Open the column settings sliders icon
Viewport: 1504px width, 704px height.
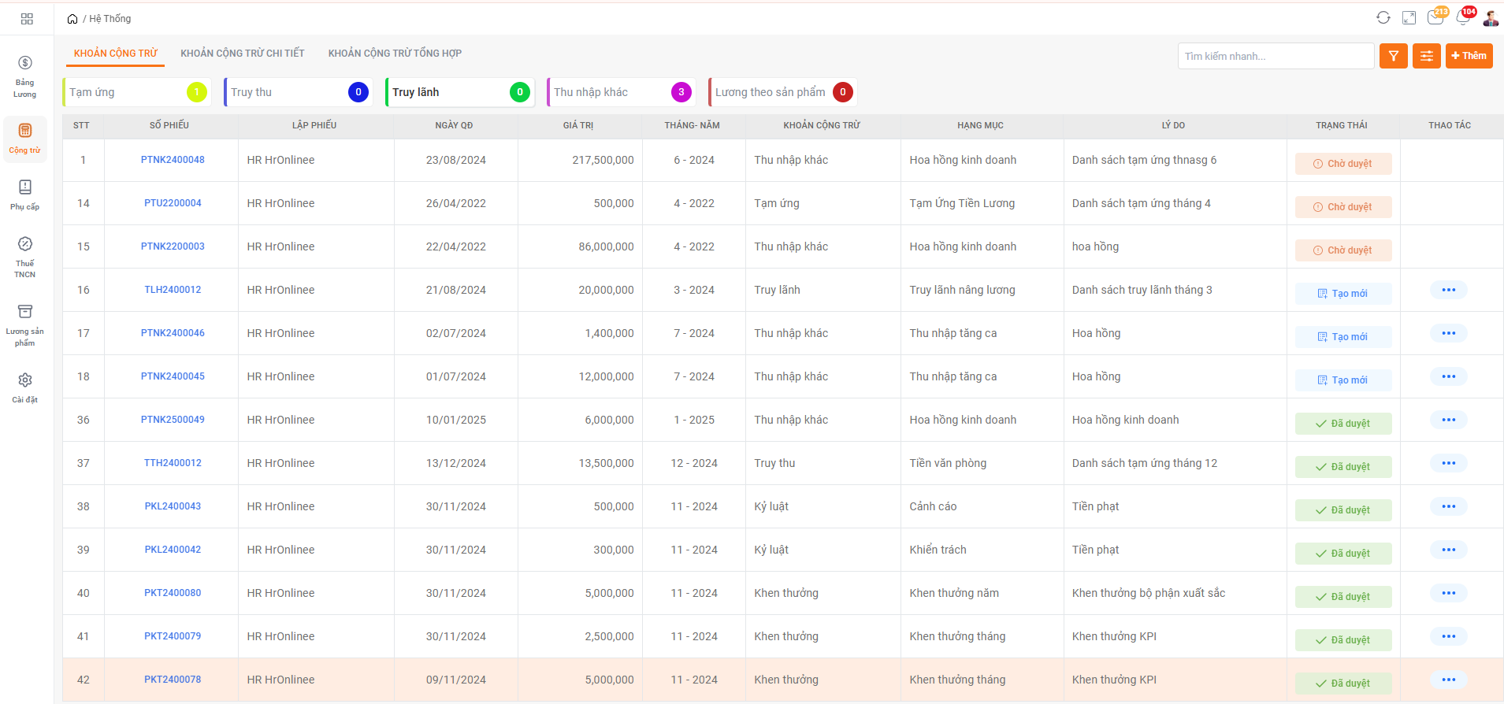pos(1426,56)
